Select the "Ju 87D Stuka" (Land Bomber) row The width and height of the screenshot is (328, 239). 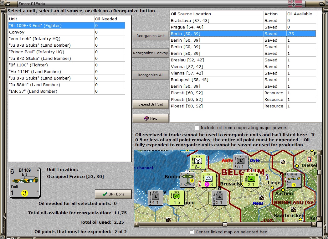(67, 58)
